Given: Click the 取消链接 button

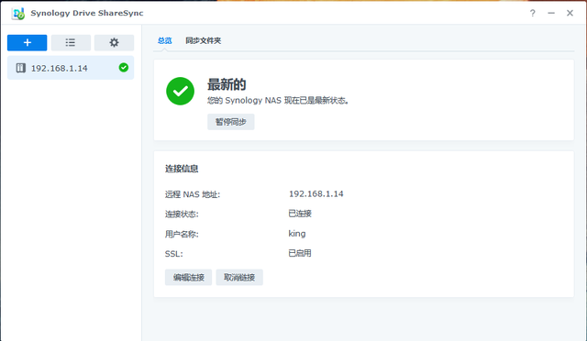Looking at the screenshot, I should pyautogui.click(x=239, y=278).
